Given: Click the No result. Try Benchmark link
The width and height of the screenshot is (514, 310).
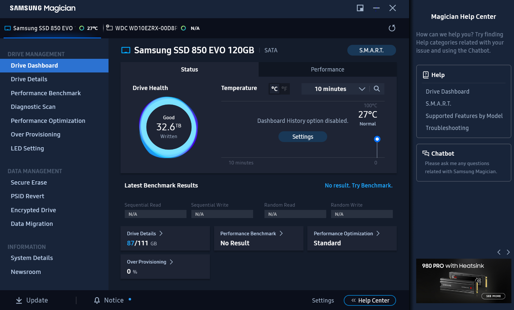Looking at the screenshot, I should click(x=358, y=186).
